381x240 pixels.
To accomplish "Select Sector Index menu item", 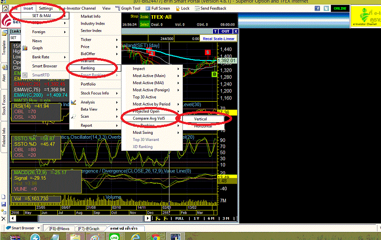I will click(x=95, y=30).
